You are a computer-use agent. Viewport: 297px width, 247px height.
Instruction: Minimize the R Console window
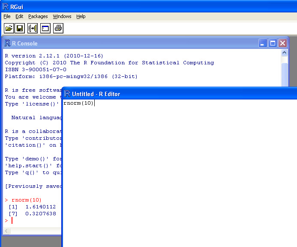(x=263, y=43)
